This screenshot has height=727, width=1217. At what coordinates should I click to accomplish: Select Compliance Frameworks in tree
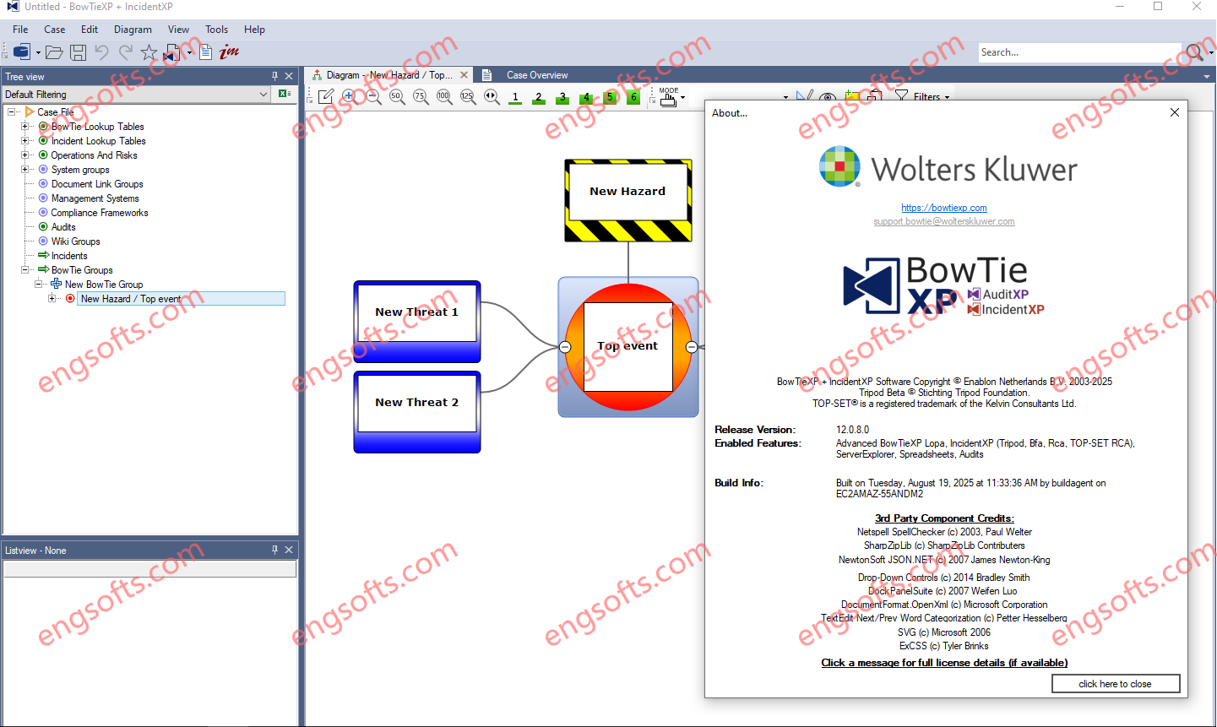point(100,213)
